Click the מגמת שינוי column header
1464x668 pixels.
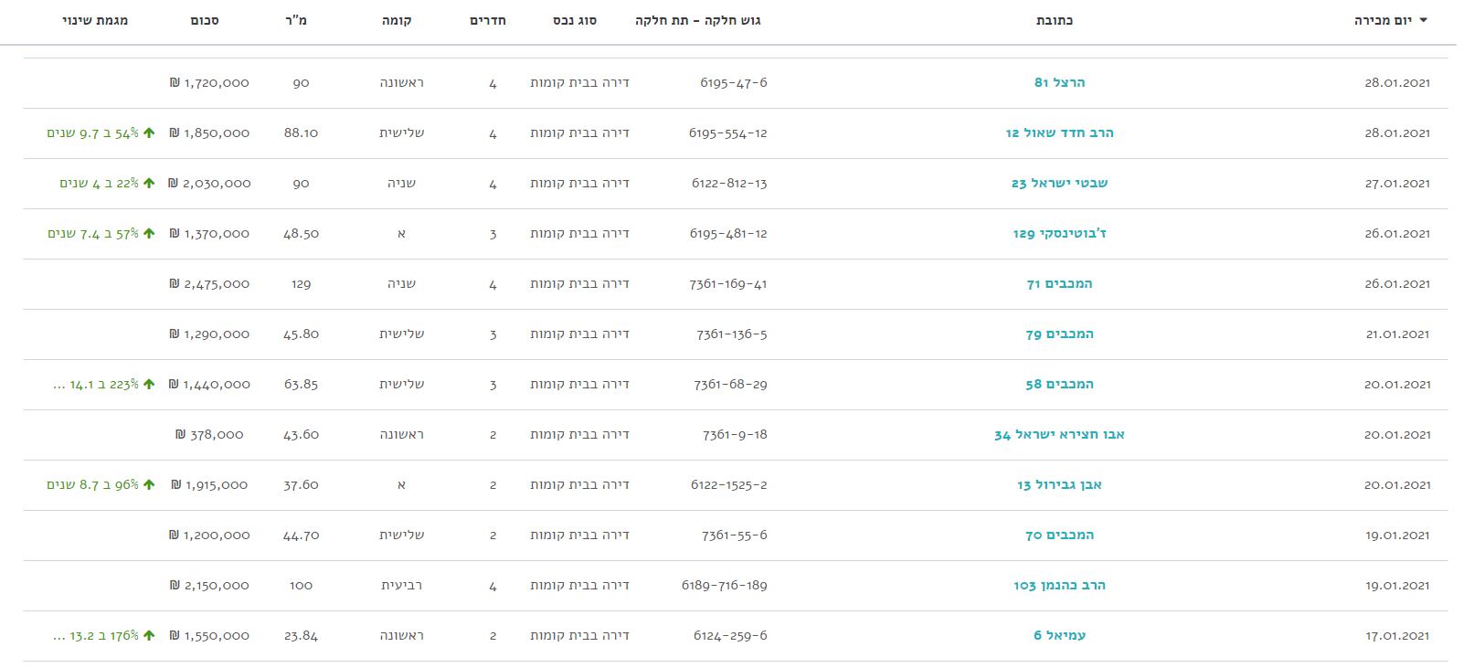click(95, 21)
